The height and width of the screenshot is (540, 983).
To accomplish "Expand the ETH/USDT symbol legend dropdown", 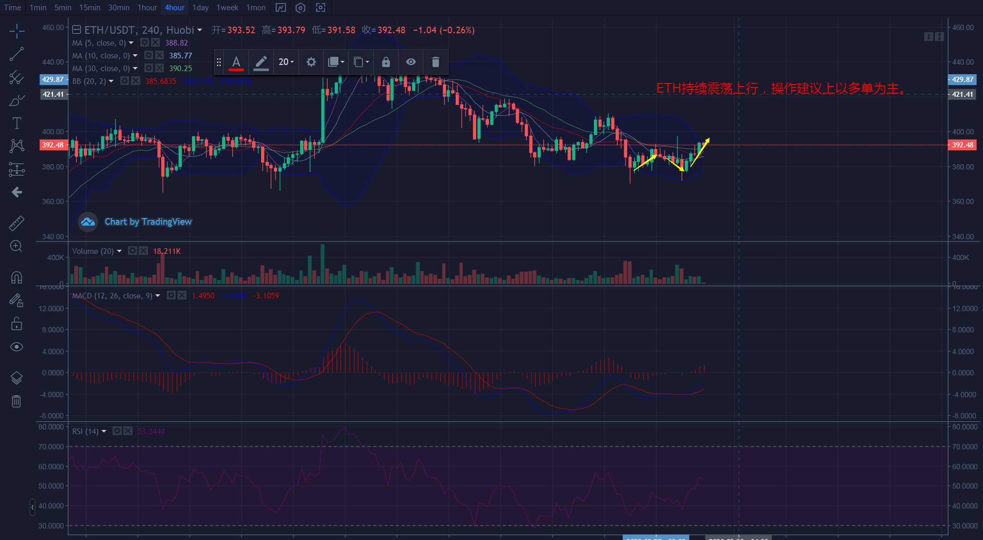I will click(200, 30).
